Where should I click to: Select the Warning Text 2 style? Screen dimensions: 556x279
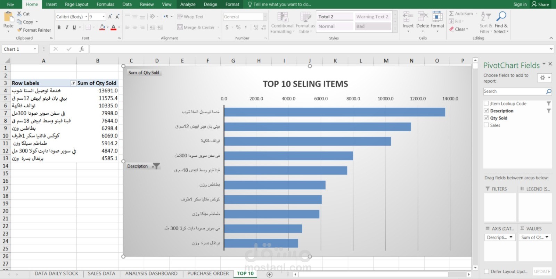373,17
